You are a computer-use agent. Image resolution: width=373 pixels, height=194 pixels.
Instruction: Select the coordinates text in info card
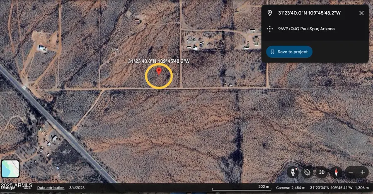309,13
